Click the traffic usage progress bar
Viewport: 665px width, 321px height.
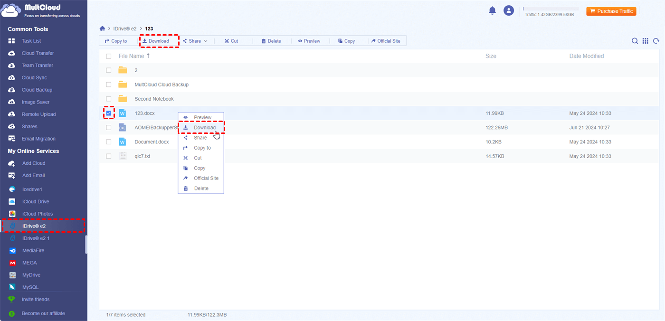[551, 9]
